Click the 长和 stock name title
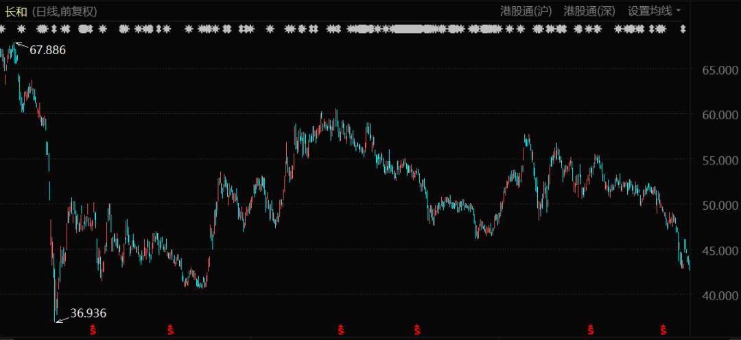The height and width of the screenshot is (340, 741). (x=16, y=11)
